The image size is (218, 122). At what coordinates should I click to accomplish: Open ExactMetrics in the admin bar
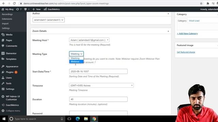[x=52, y=9]
